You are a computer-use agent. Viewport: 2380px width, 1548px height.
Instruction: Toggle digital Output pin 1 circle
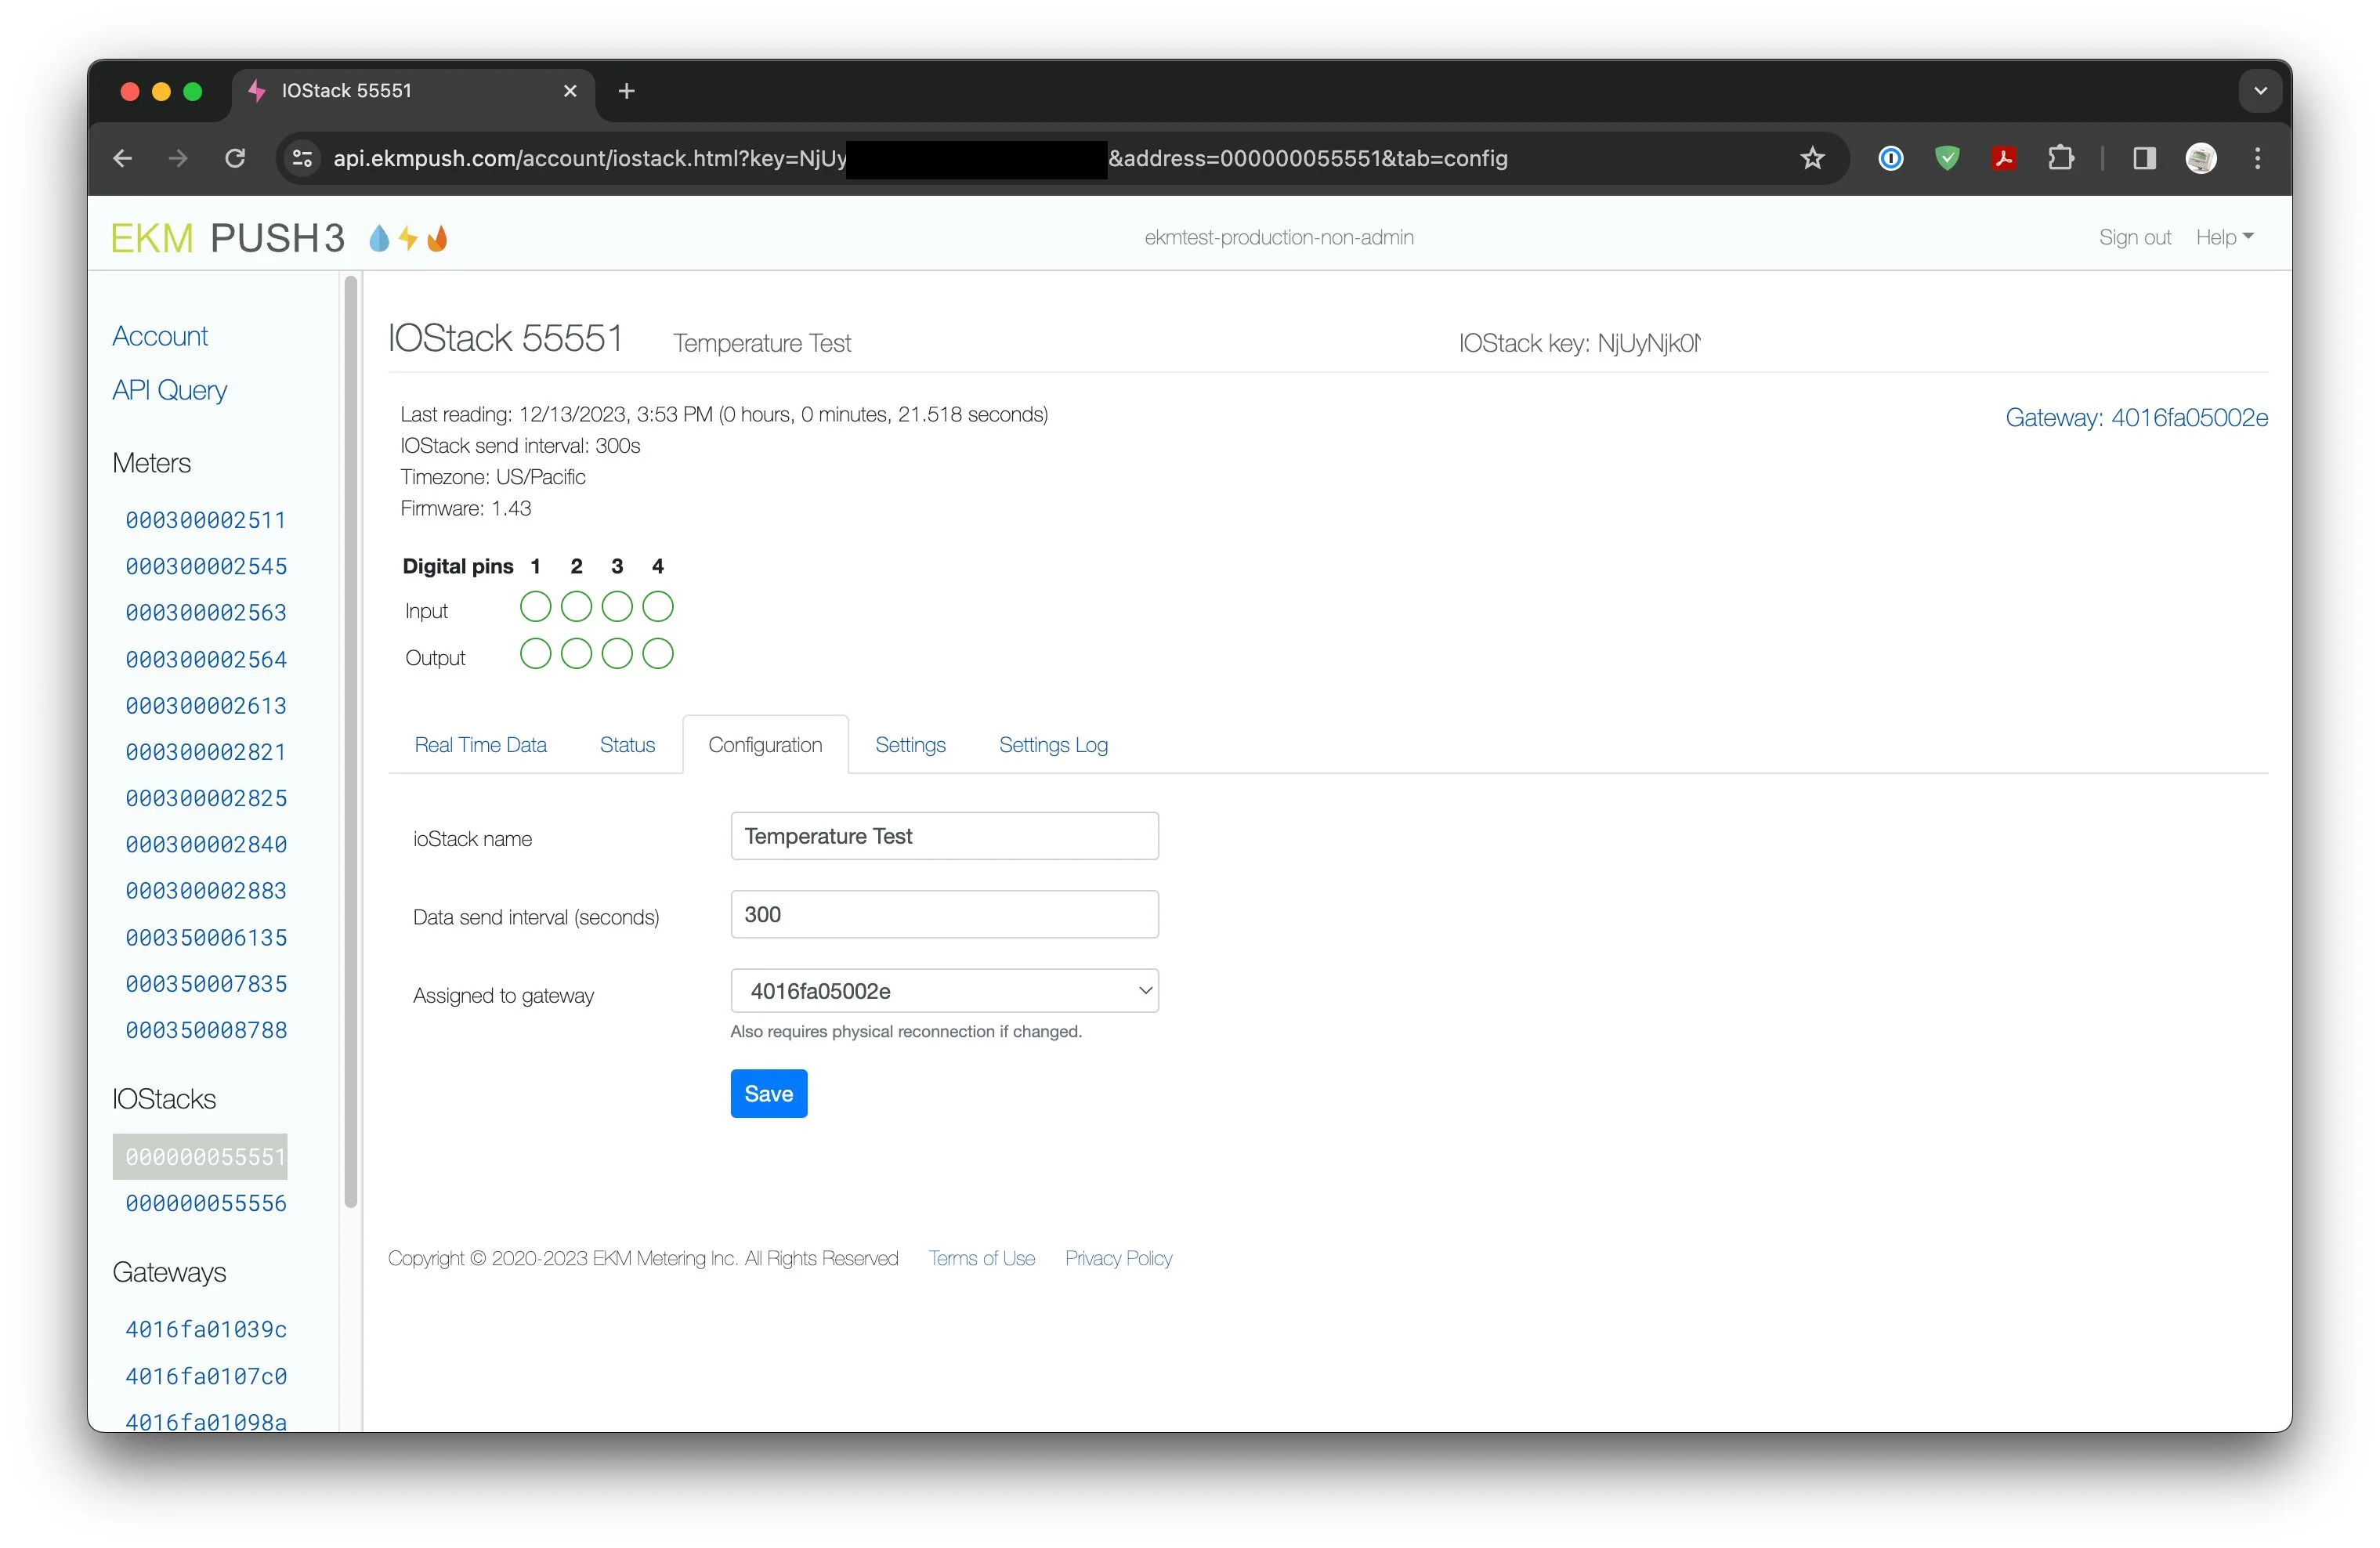coord(535,654)
